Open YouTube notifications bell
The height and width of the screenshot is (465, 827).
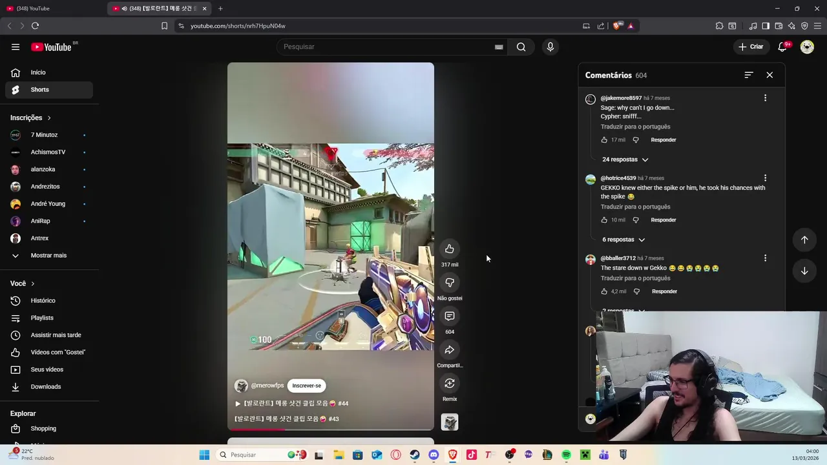[x=782, y=46]
